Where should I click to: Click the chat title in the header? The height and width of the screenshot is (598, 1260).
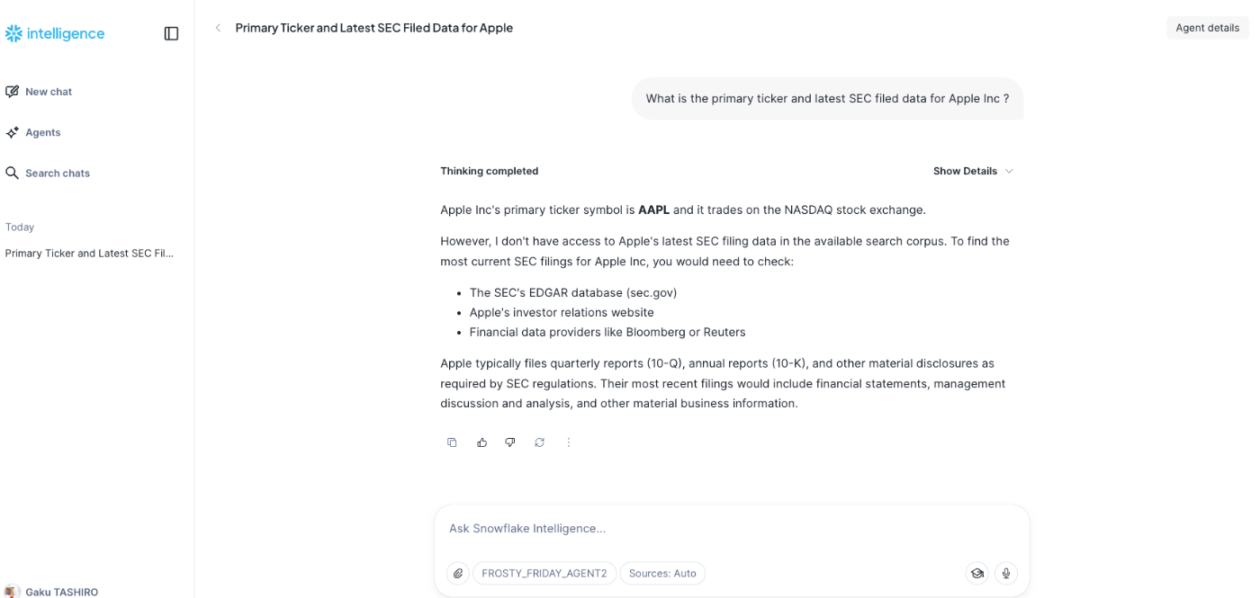pyautogui.click(x=374, y=28)
